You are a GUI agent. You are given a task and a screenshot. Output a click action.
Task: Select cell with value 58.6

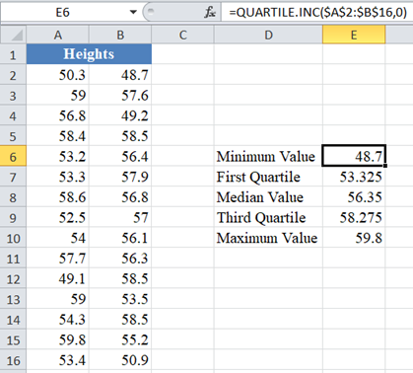point(58,197)
